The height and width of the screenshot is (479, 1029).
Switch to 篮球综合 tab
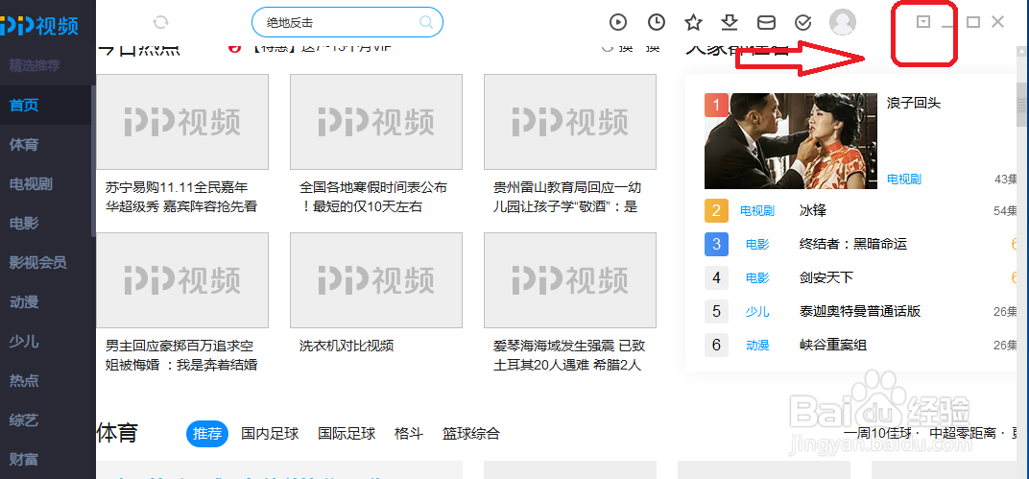click(x=471, y=434)
